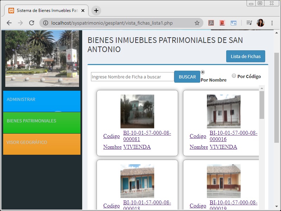Open a new browser tab
This screenshot has width=281, height=211.
pyautogui.click(x=96, y=11)
